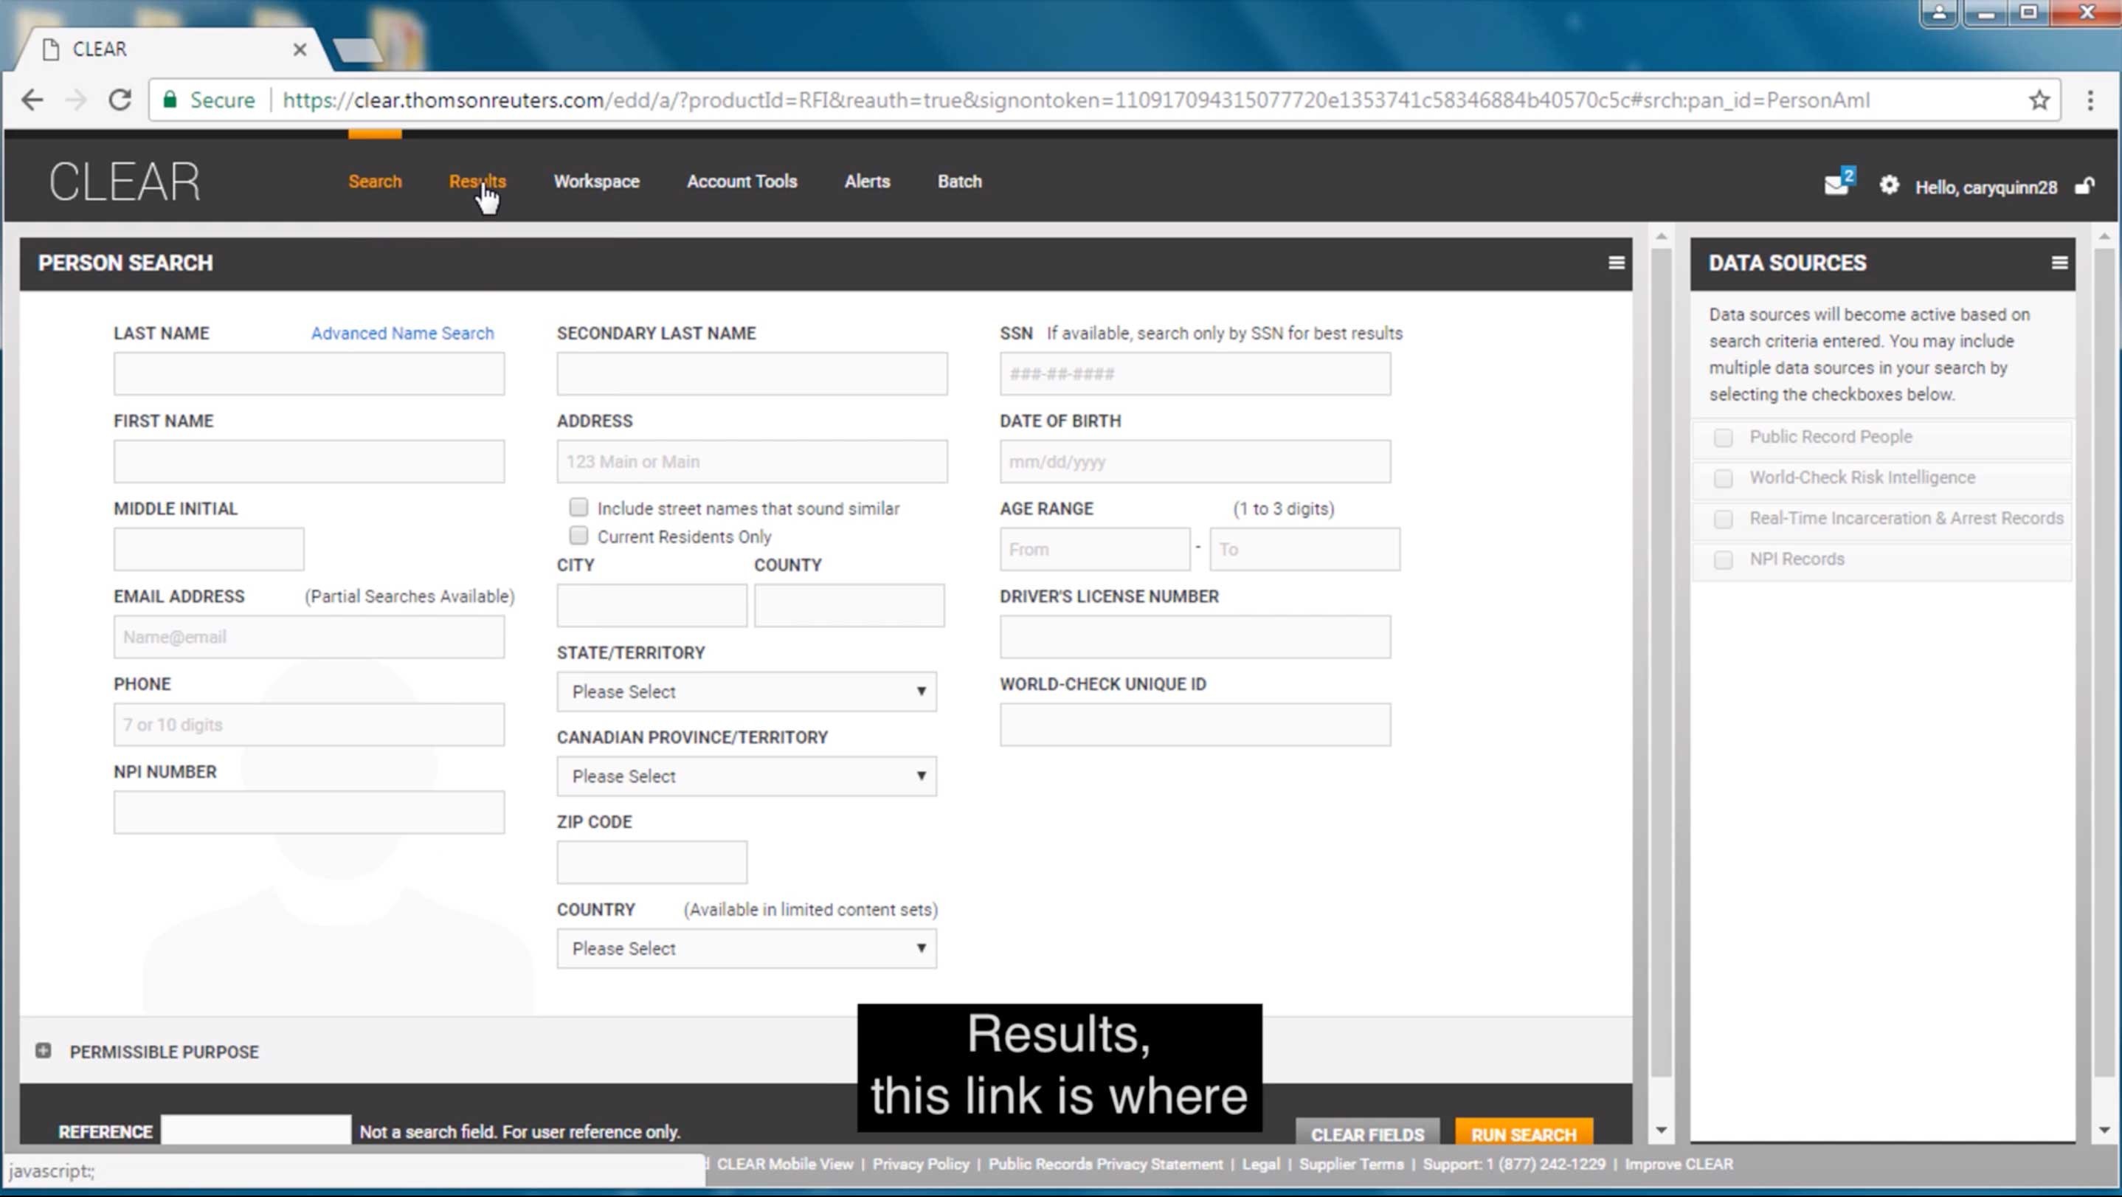Enable Include street names that sound similar
This screenshot has height=1197, width=2122.
[x=578, y=508]
